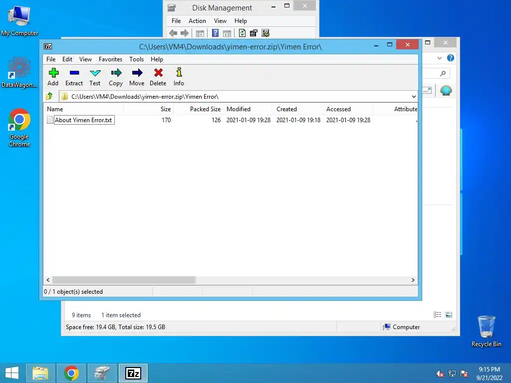Click the horizontal scrollbar thumb
The image size is (511, 383).
click(x=124, y=280)
